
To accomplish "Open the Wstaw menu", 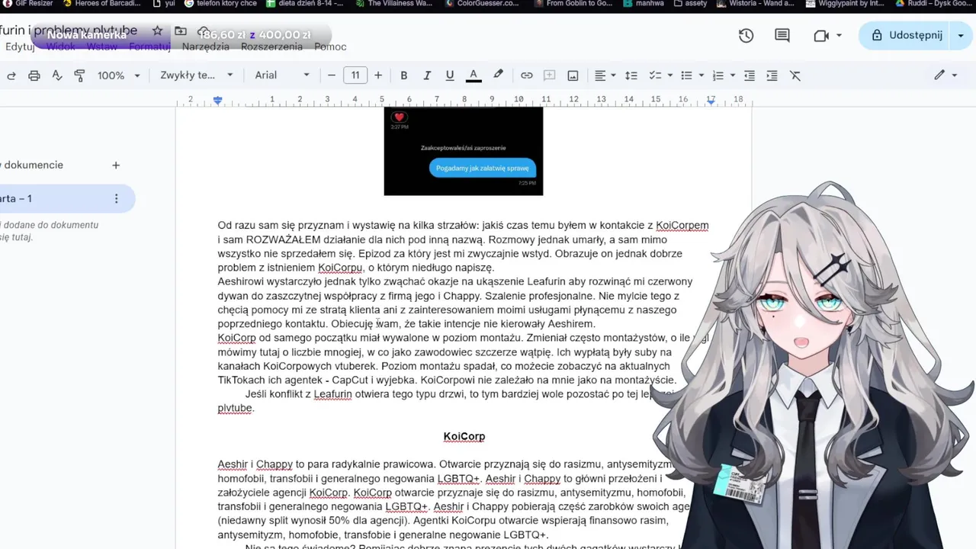I will tap(102, 47).
